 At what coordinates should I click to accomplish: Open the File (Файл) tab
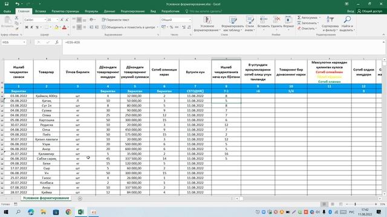click(7, 11)
